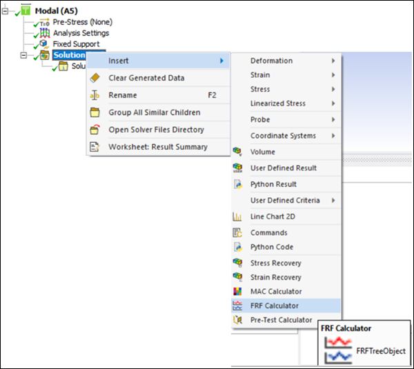Screen dimensions: 414x369
Task: Select Strain in Insert submenu
Action: (x=286, y=75)
